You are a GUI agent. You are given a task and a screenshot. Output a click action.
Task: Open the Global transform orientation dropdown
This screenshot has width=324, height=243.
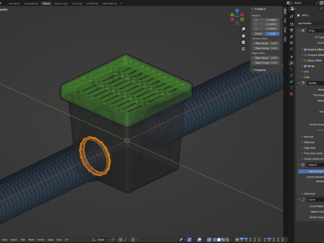pyautogui.click(x=101, y=240)
